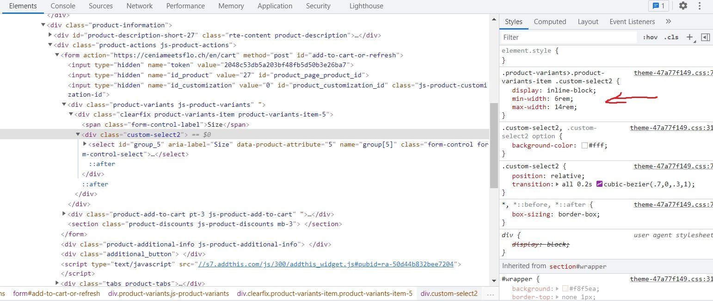
Task: Switch to the Layout pane tab
Action: tap(588, 21)
